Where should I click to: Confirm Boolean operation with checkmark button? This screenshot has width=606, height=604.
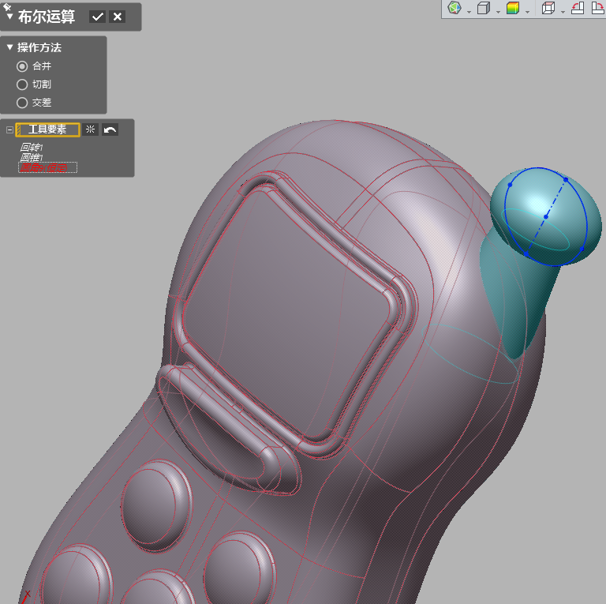98,17
